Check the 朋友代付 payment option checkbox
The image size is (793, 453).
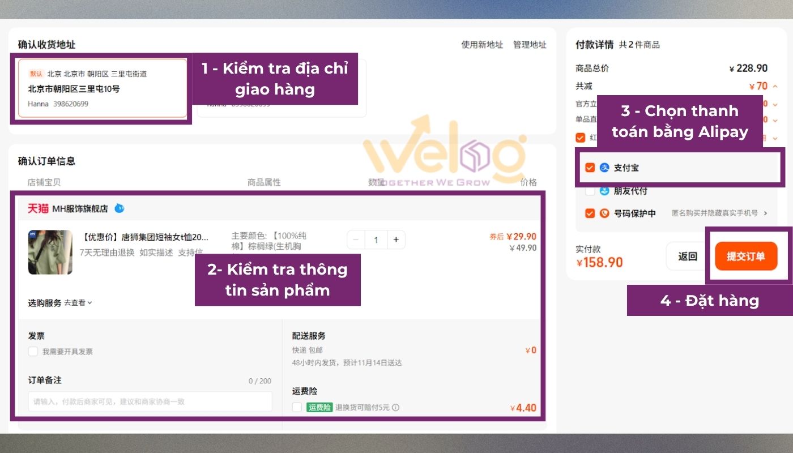coord(590,191)
